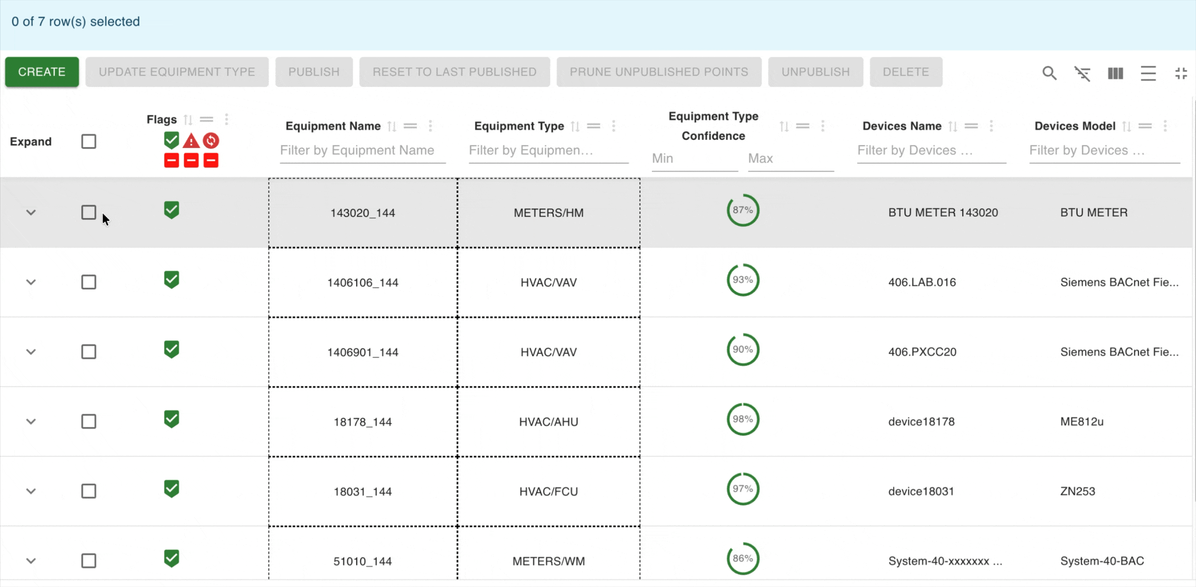The width and height of the screenshot is (1196, 587).
Task: Focus Filter by Devices Name field
Action: pyautogui.click(x=932, y=151)
